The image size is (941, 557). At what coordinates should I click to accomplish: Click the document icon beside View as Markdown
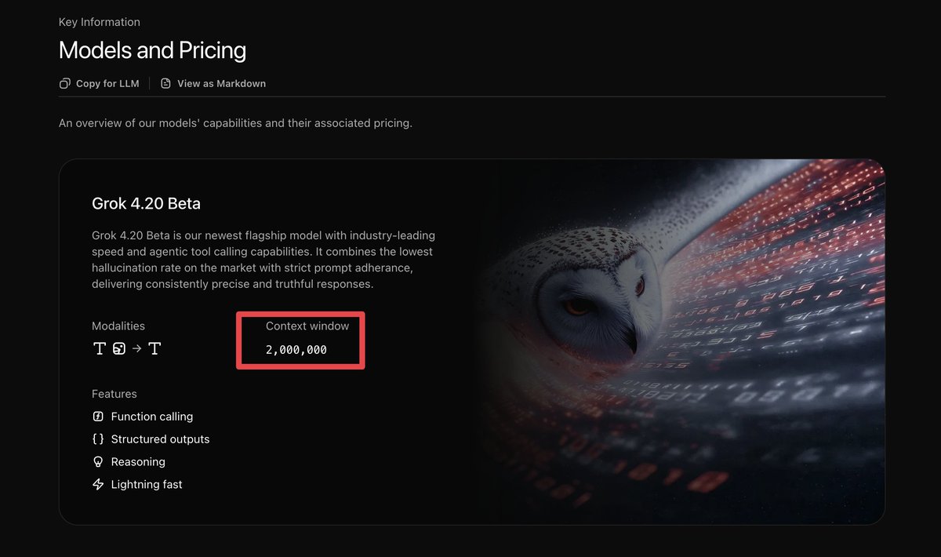165,83
